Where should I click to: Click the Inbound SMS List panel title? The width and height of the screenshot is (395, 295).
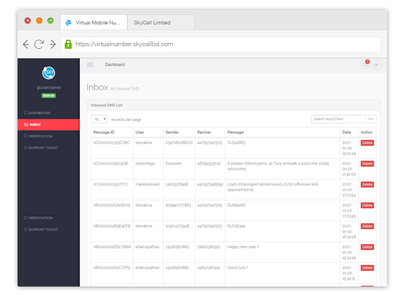click(x=107, y=105)
